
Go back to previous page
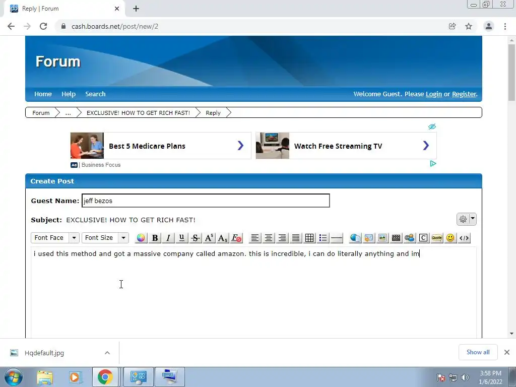(11, 26)
